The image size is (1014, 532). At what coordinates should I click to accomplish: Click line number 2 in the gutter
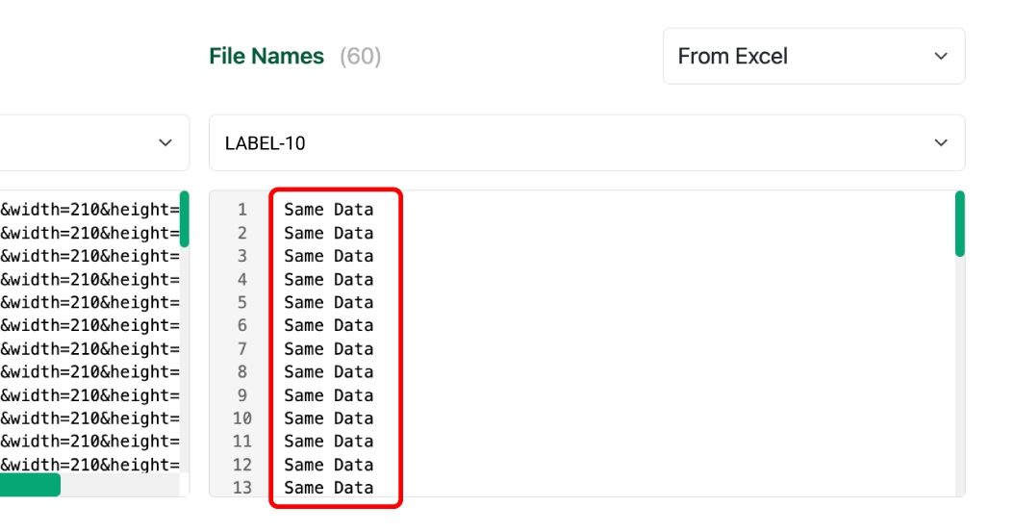[x=242, y=233]
